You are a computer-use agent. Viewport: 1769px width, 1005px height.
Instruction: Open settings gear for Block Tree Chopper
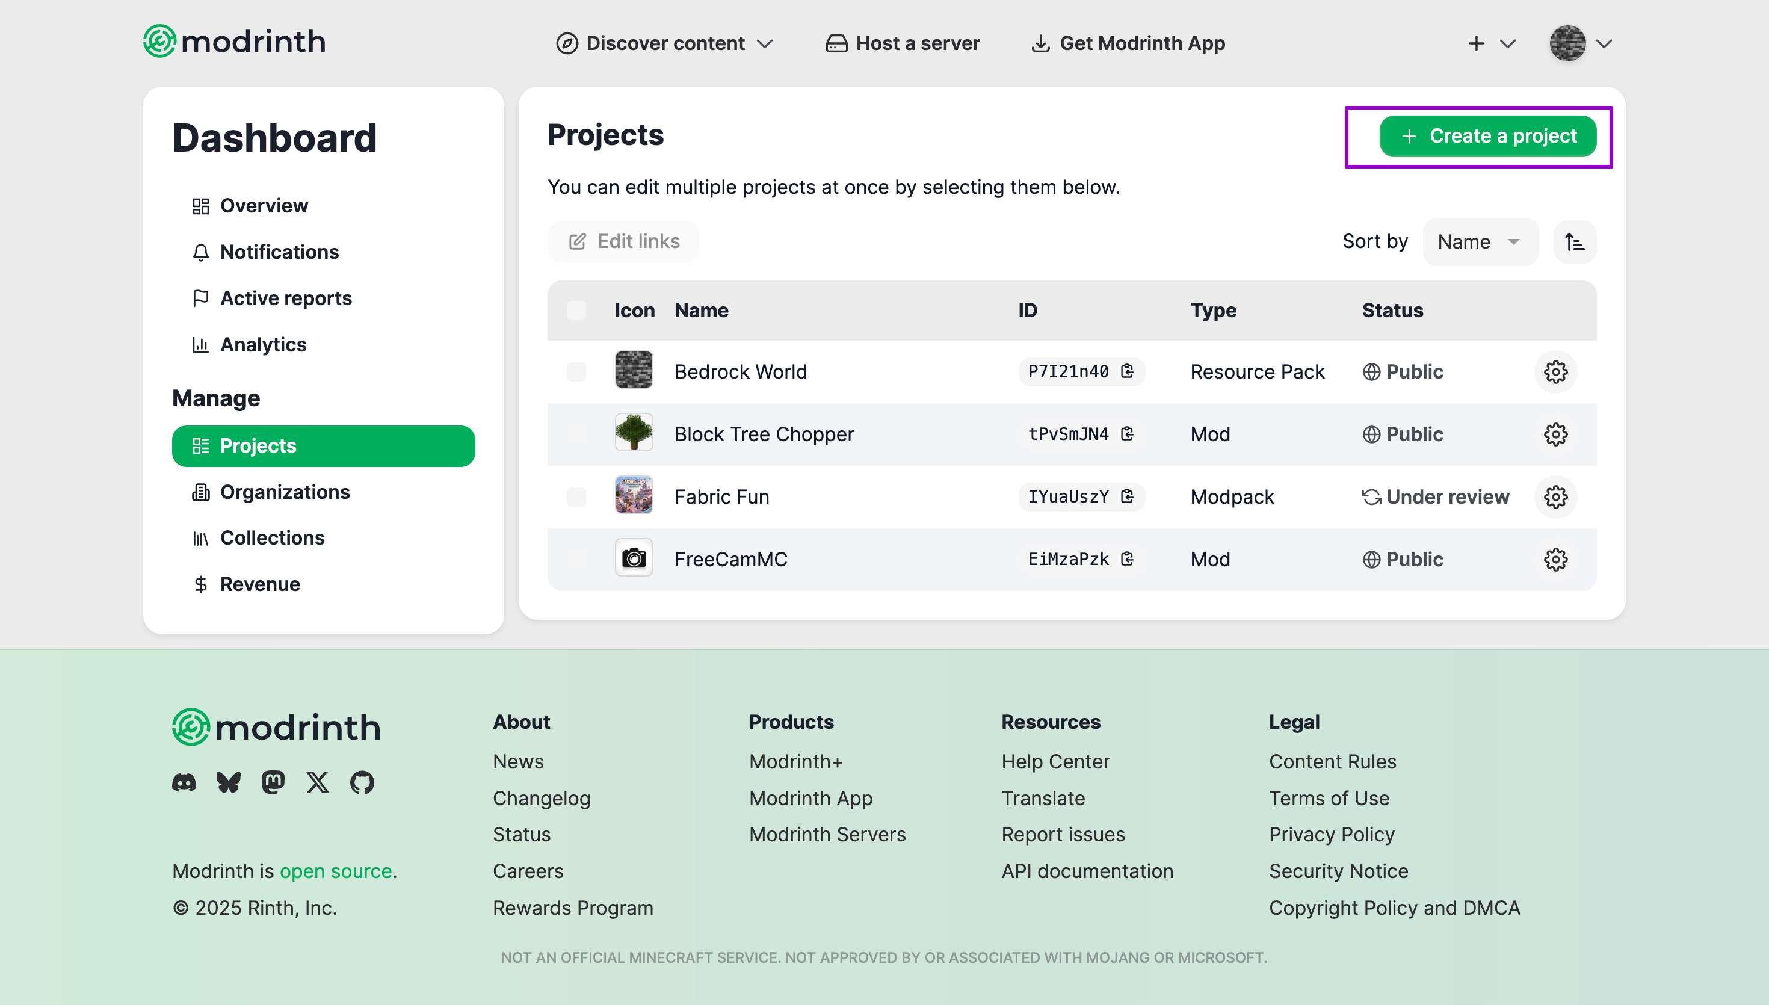[1555, 434]
